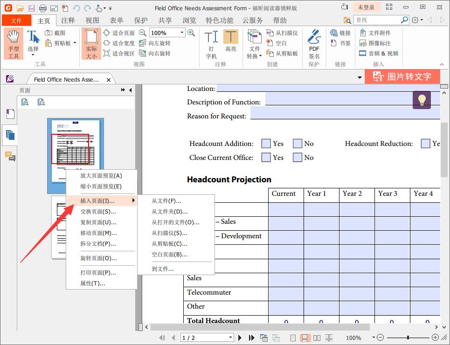Open the Clipboard (剪贴板) dropdown
This screenshot has width=450, height=345.
coord(75,43)
